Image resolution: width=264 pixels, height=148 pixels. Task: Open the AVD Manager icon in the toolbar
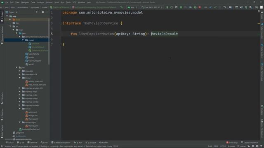[246, 7]
